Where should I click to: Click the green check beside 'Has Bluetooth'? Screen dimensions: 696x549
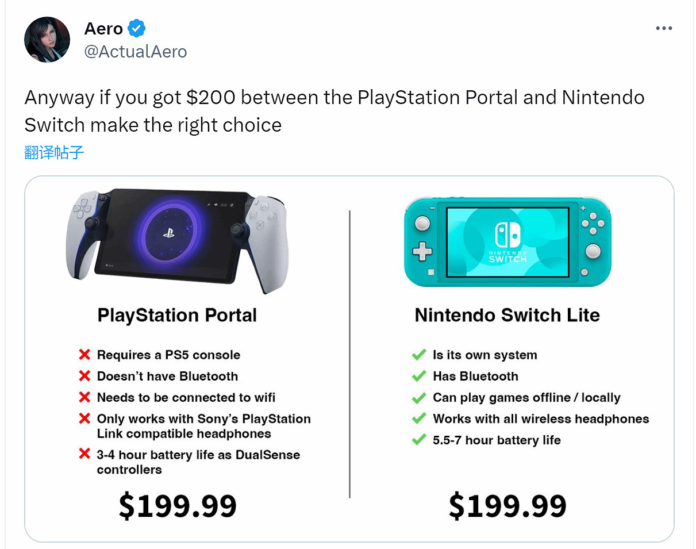click(x=419, y=376)
